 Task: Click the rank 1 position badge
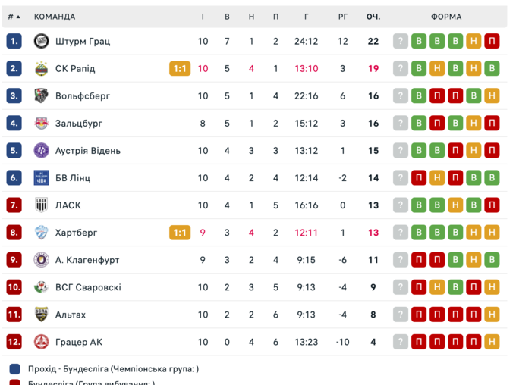click(x=14, y=41)
